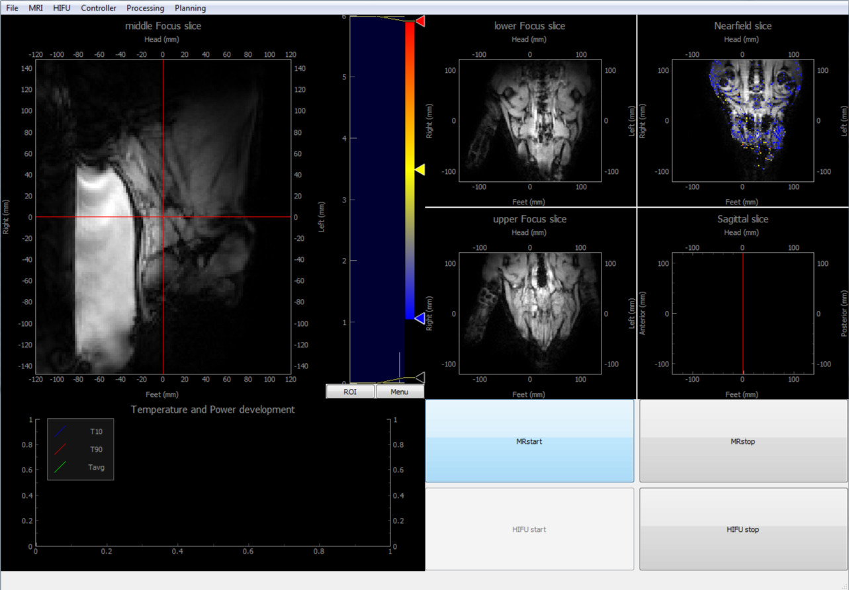This screenshot has height=590, width=849.
Task: Click the red T90 legend line sample
Action: pos(60,449)
